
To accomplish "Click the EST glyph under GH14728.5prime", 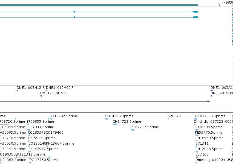I will (x=114, y=124).
